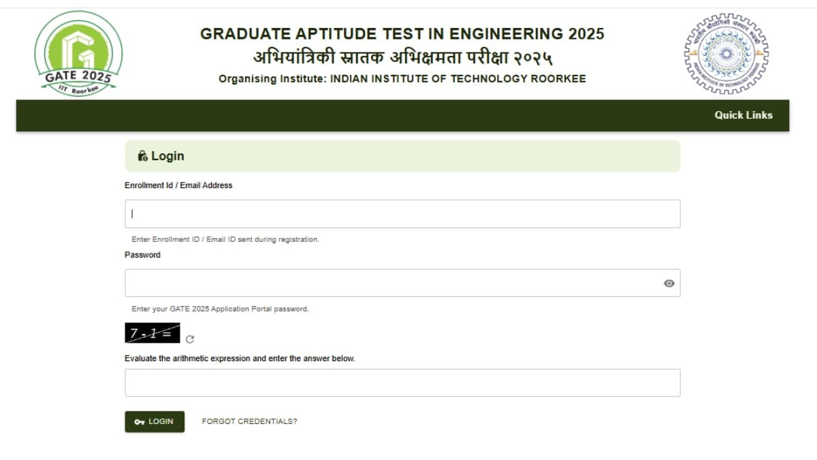
Task: Open the FORGOT CREDENTIALS? link
Action: coord(249,422)
